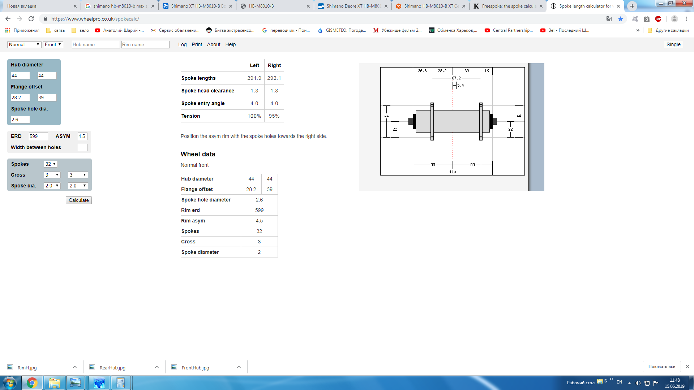This screenshot has height=390, width=694.
Task: Open the user profile avatar icon
Action: [x=674, y=19]
